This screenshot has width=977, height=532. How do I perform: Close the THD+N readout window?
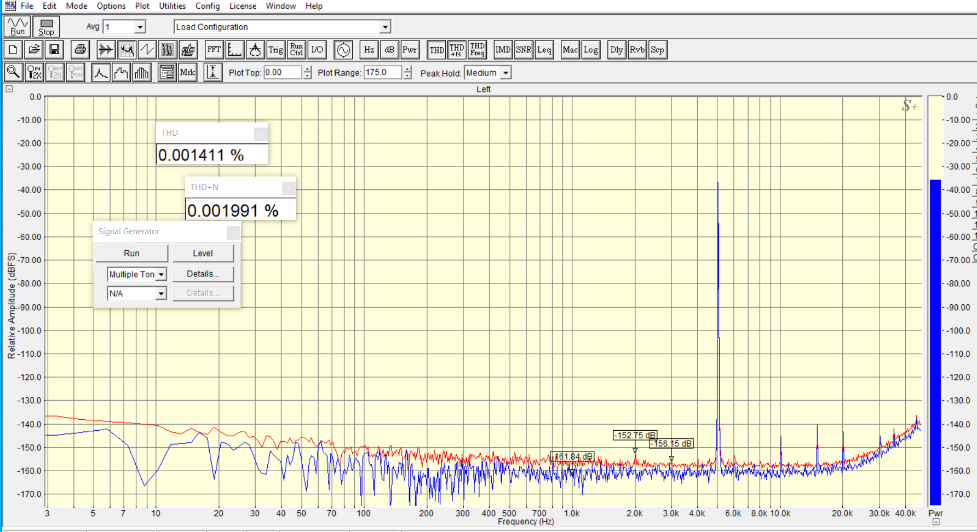pyautogui.click(x=289, y=188)
